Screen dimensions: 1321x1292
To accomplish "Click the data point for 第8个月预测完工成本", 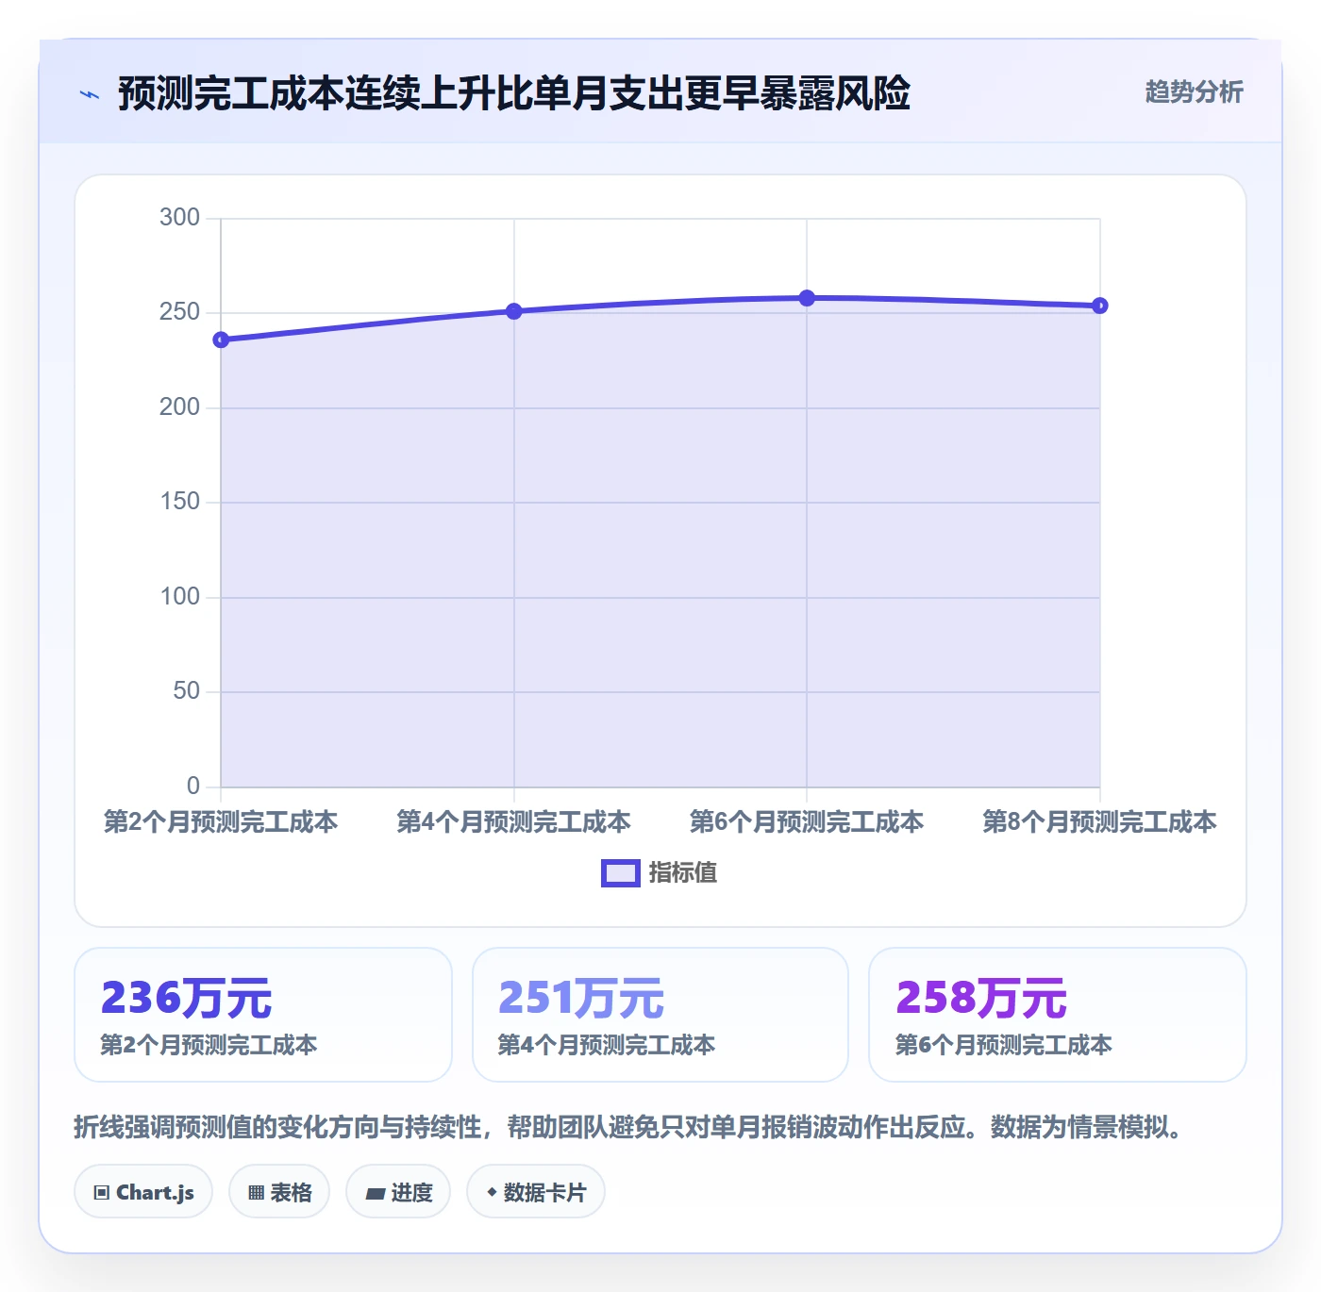I will tap(1100, 306).
